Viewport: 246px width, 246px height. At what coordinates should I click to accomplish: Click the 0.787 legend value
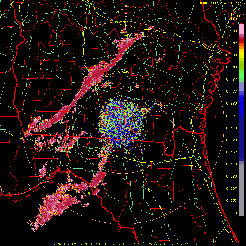(232, 79)
